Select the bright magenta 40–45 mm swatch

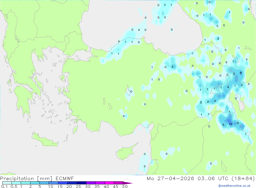coord(109,183)
